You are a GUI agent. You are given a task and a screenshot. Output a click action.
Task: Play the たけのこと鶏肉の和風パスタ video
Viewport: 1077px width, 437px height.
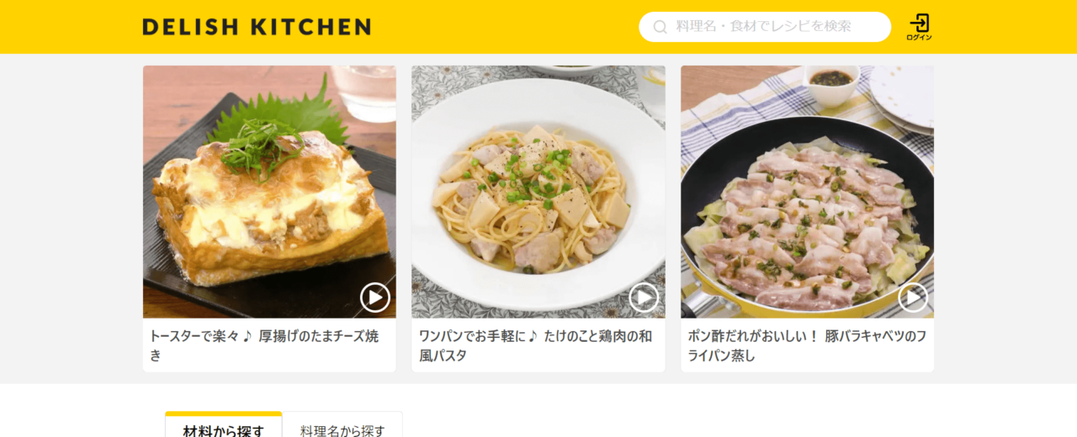coord(644,297)
